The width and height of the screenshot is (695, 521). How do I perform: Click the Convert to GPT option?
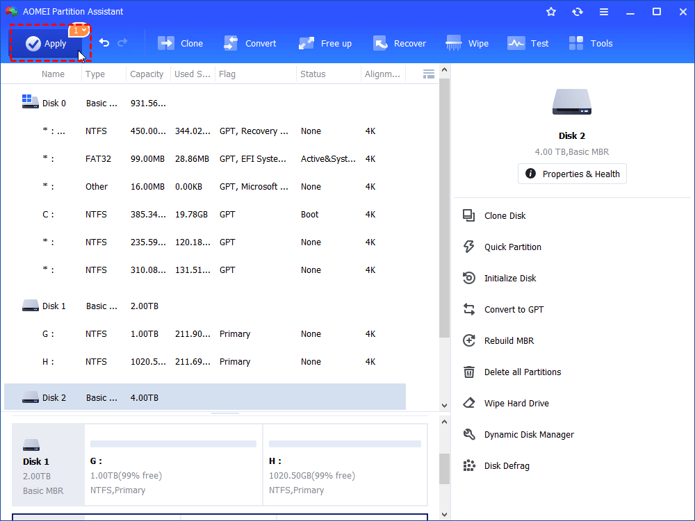coord(503,309)
